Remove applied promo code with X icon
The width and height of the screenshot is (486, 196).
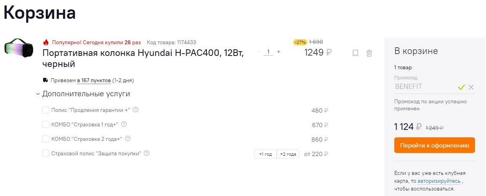(x=471, y=87)
